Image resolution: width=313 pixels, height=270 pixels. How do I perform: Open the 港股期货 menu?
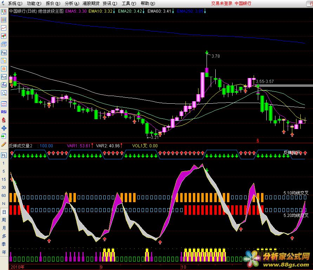pos(91,4)
